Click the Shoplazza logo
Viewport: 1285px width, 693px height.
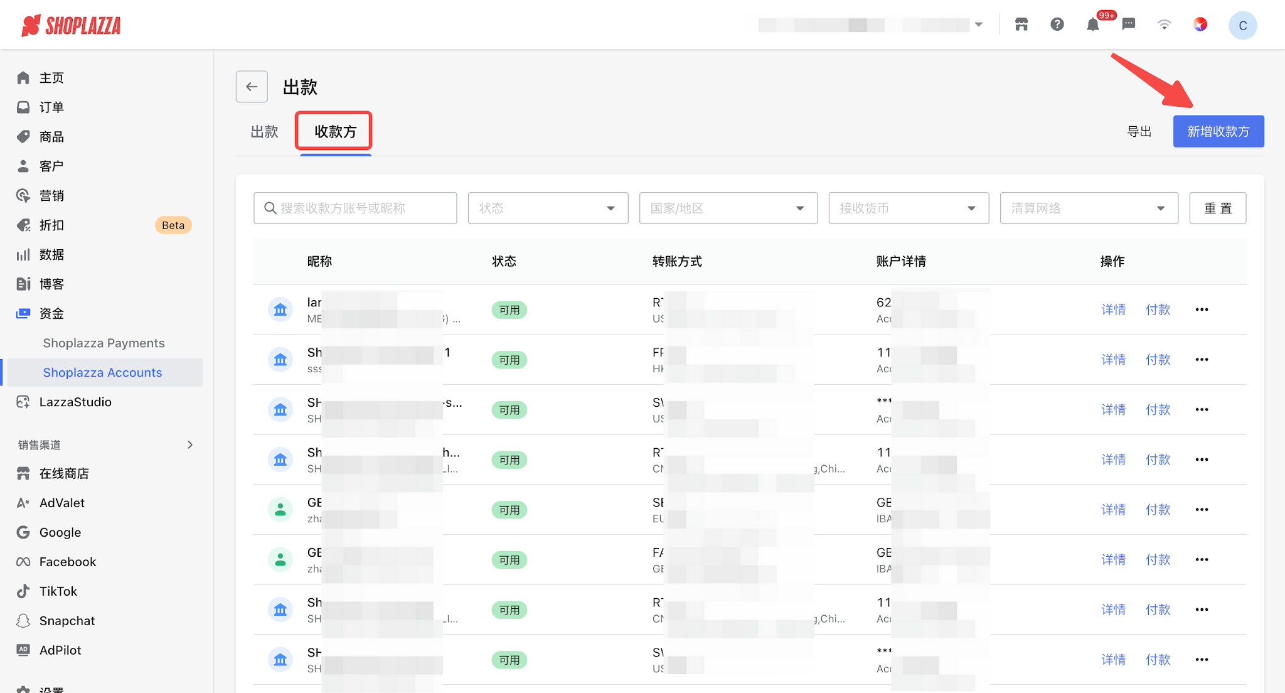tap(71, 25)
